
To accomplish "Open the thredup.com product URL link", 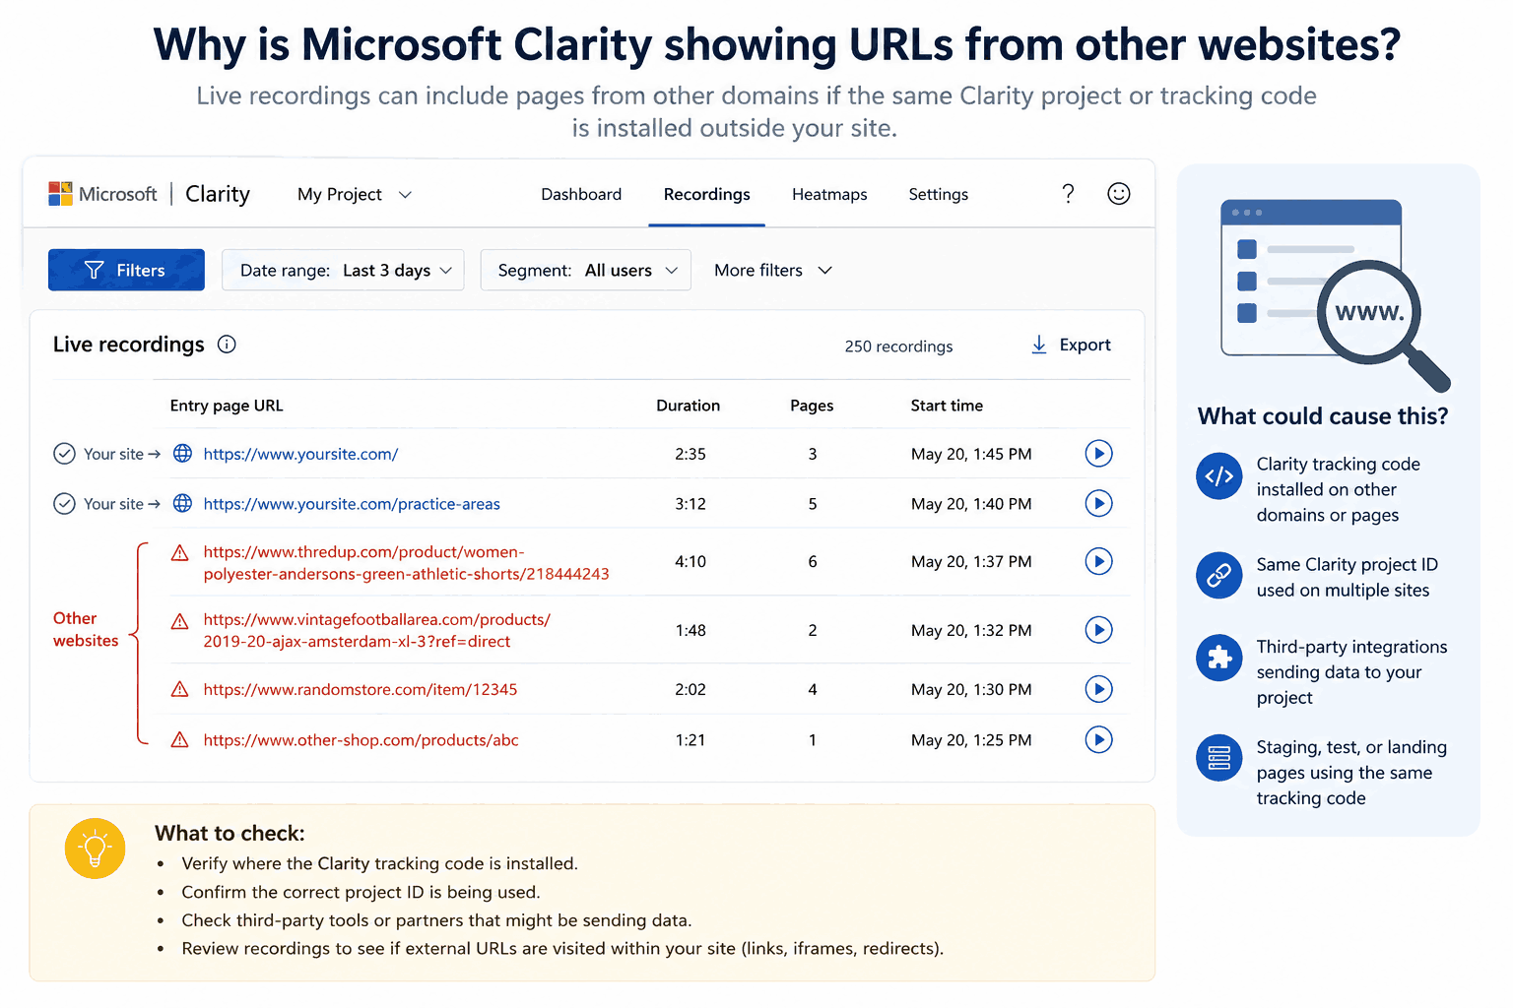I will coord(407,563).
